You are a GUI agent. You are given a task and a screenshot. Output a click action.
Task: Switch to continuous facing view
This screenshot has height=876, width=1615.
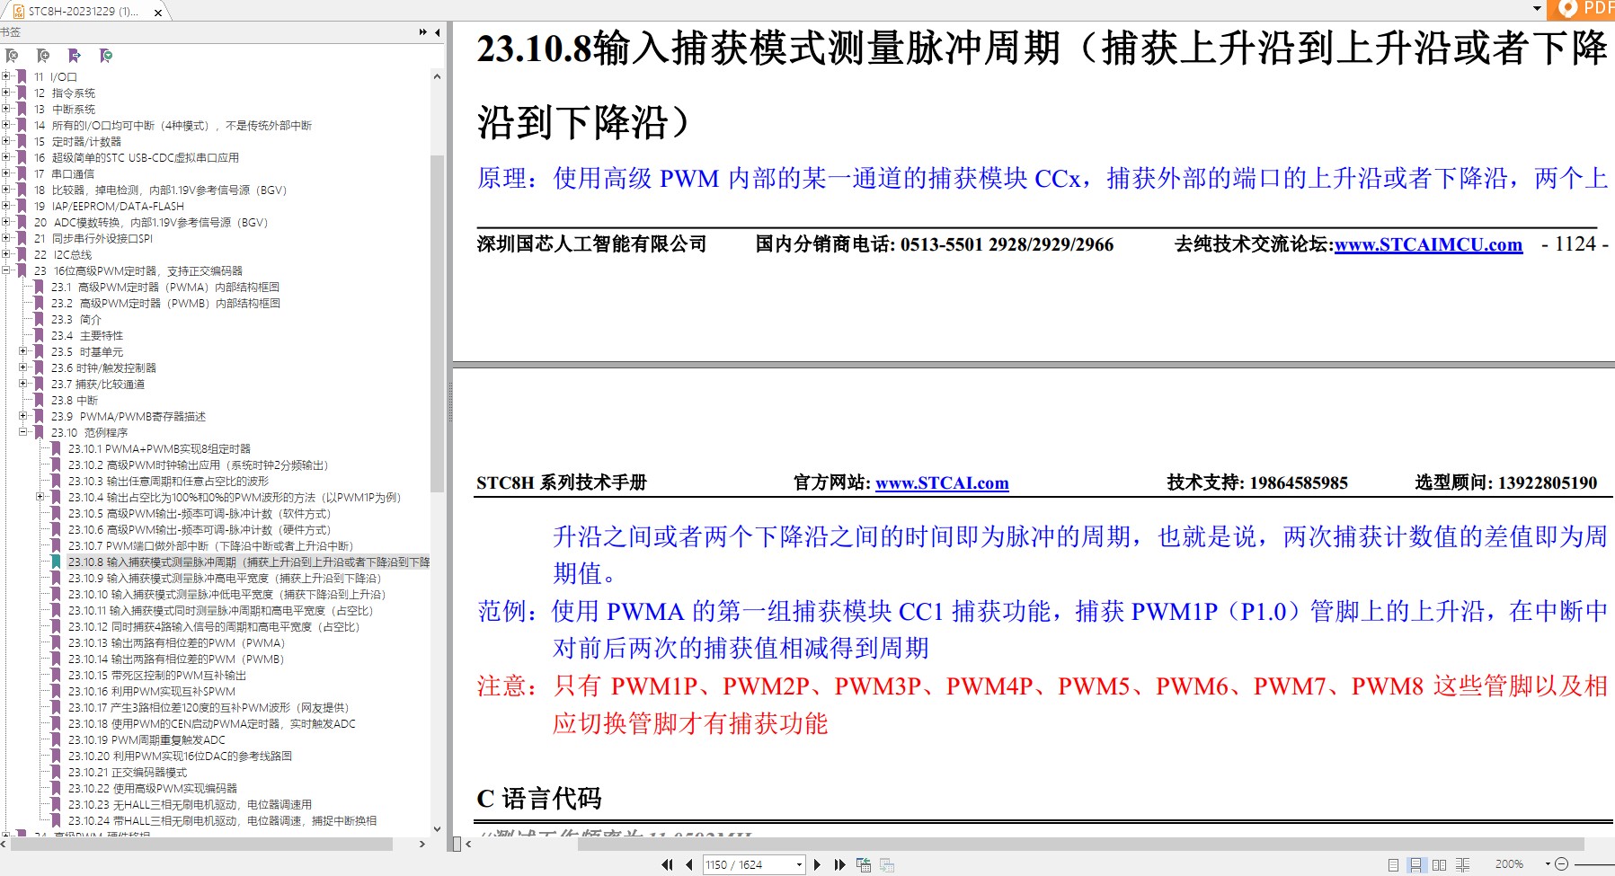tap(1462, 864)
